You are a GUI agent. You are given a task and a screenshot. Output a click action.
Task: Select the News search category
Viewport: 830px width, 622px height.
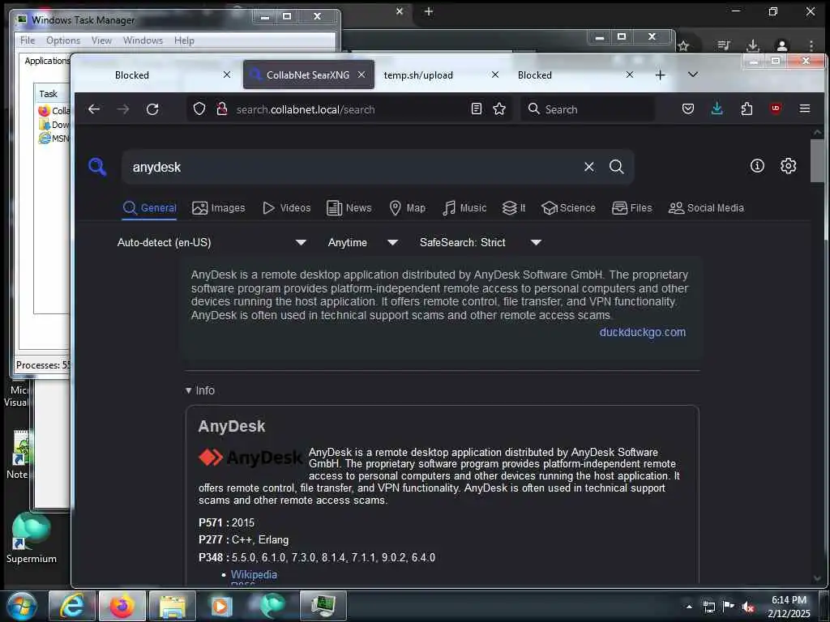tap(349, 208)
